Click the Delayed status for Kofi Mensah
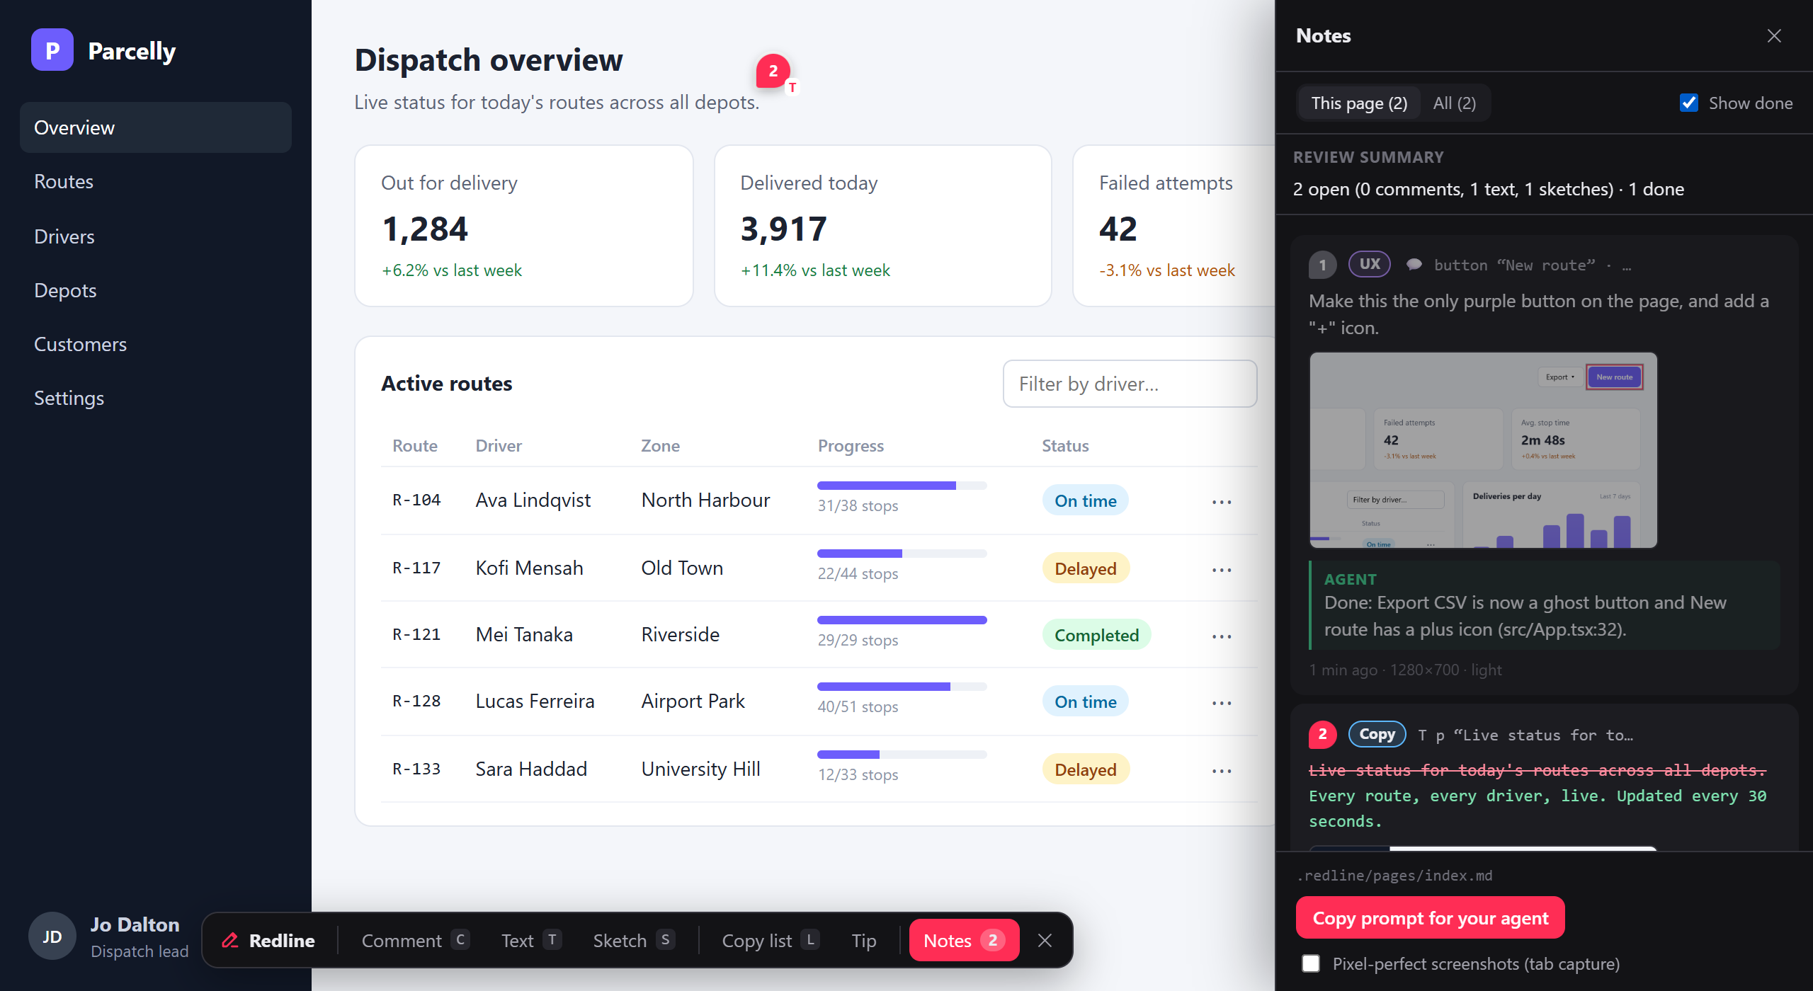This screenshot has width=1813, height=991. [1086, 568]
